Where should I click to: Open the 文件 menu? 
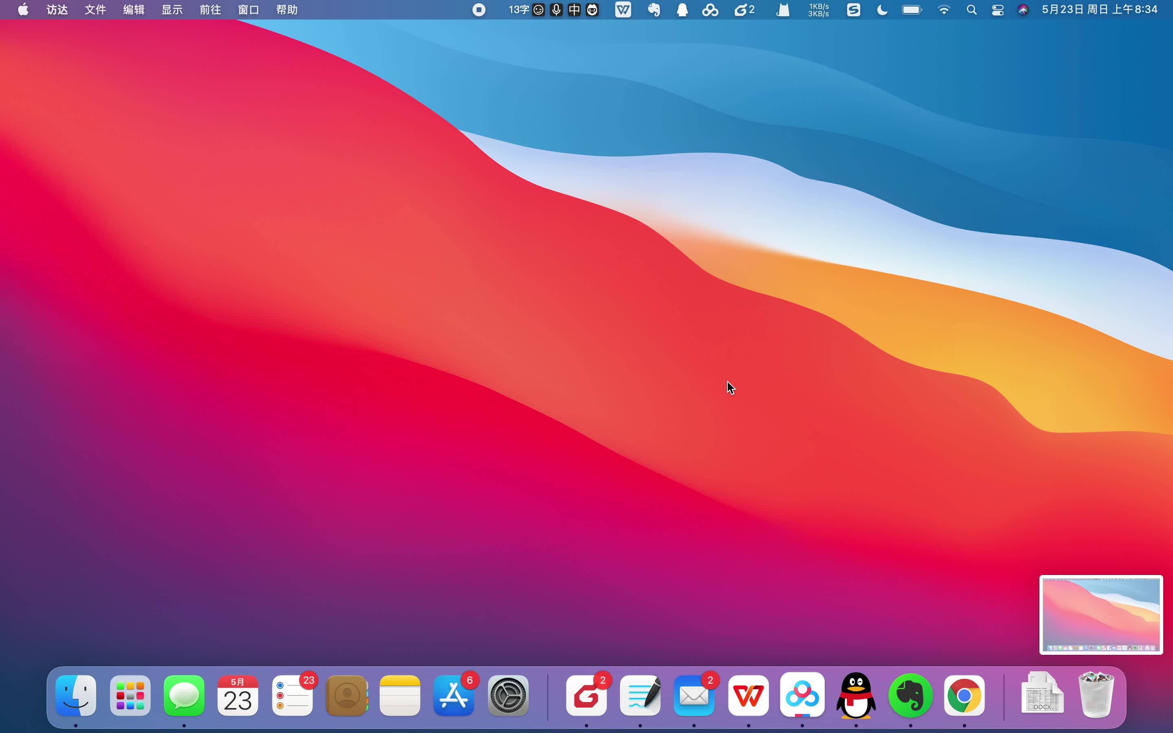click(x=95, y=10)
